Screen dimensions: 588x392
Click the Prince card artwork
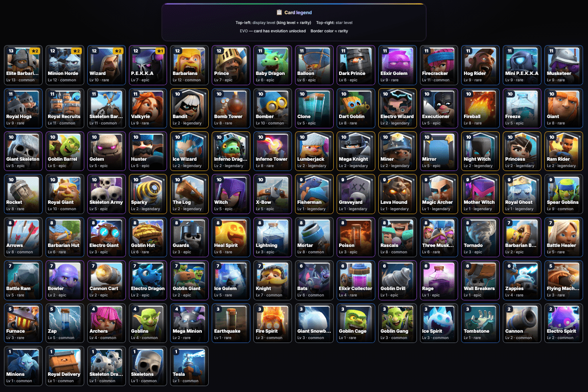[231, 59]
